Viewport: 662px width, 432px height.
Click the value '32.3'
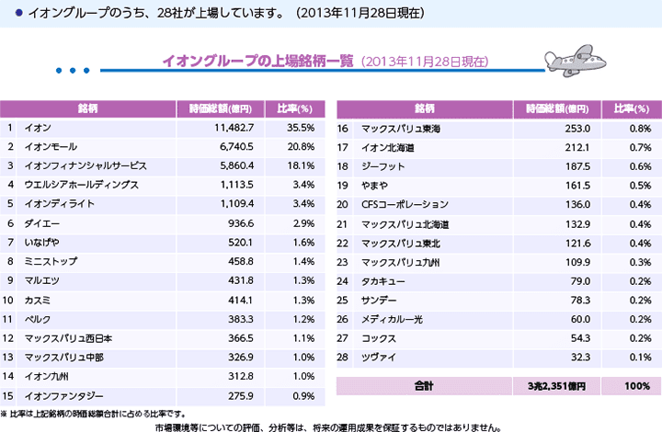[580, 358]
